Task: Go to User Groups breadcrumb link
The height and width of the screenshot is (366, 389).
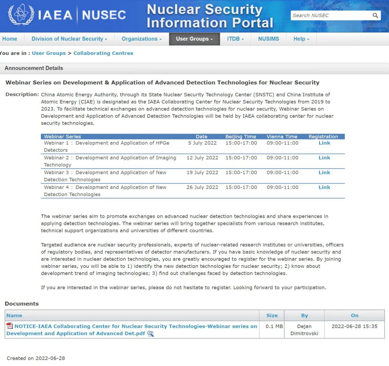Action: coord(49,53)
